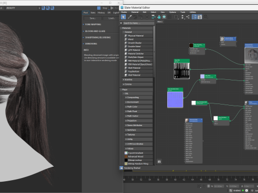Switch to the Stats tab in render window
Screen dimensions: 258x193
click(x=93, y=13)
